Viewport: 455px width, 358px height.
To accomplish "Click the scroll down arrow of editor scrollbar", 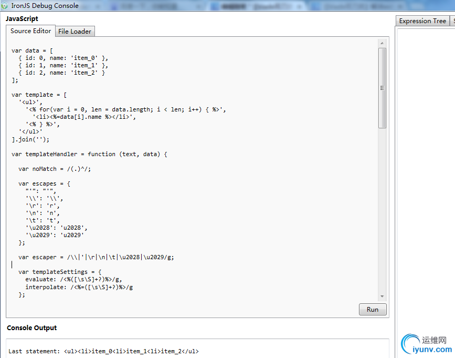I will tap(382, 296).
